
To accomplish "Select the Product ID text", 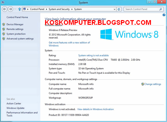I will [x=69, y=115].
